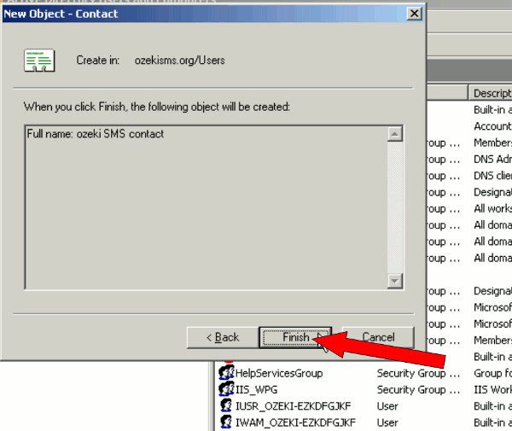Click User type of IWAM_OZEKI-EZKDFGJKF

click(x=387, y=422)
